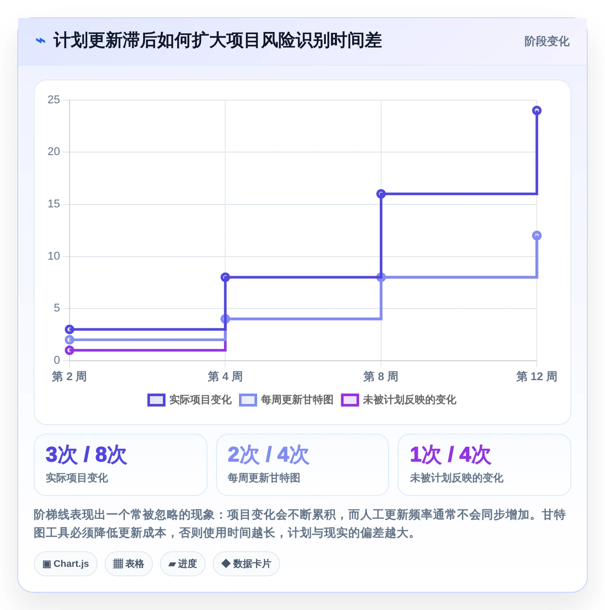
Task: Click the y-axis value 25
Action: coord(54,100)
